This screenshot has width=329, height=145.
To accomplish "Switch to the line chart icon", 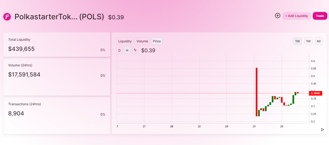I will tap(135, 50).
